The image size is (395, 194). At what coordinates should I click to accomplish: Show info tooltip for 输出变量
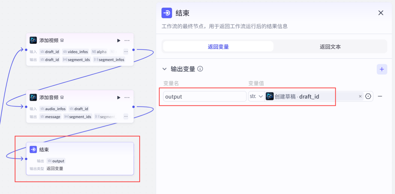[200, 69]
